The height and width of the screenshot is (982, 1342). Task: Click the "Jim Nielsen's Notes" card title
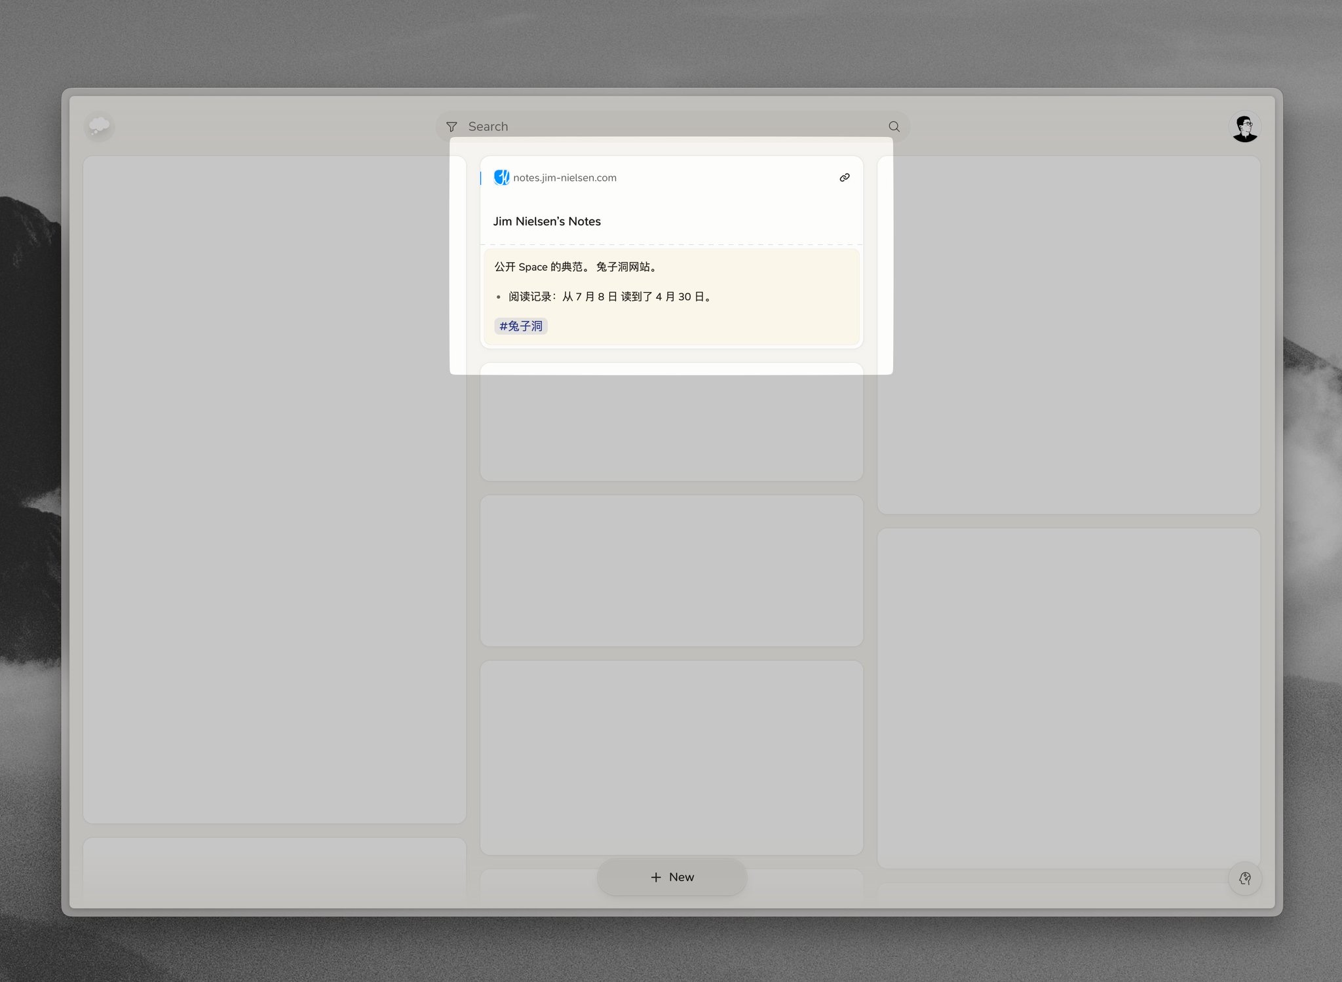546,221
